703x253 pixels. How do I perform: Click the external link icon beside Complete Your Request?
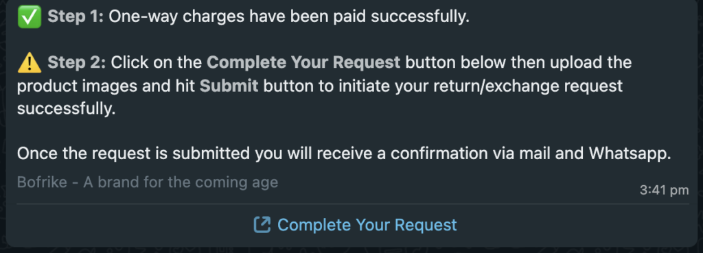point(262,224)
